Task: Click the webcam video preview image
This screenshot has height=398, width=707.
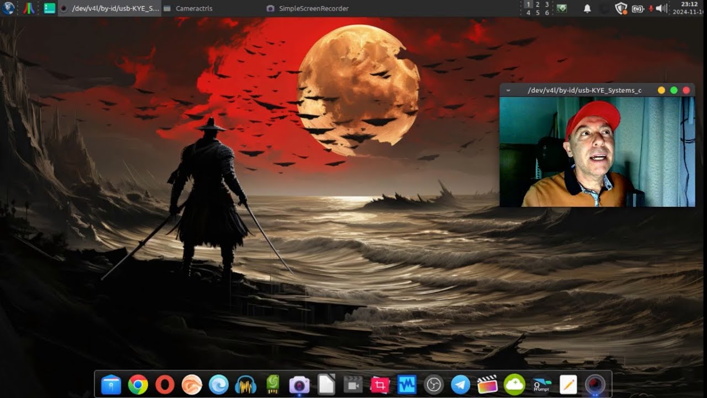Action: click(597, 152)
